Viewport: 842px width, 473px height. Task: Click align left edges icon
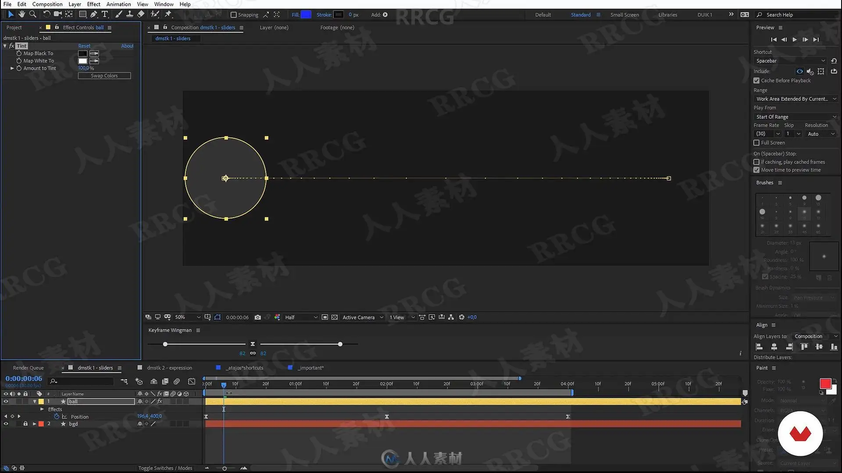[x=759, y=347]
